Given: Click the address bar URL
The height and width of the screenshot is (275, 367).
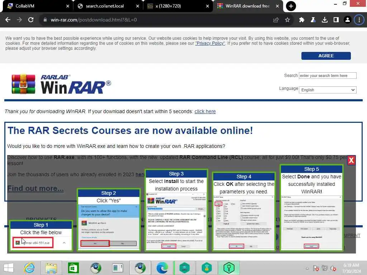Looking at the screenshot, I should click(94, 20).
